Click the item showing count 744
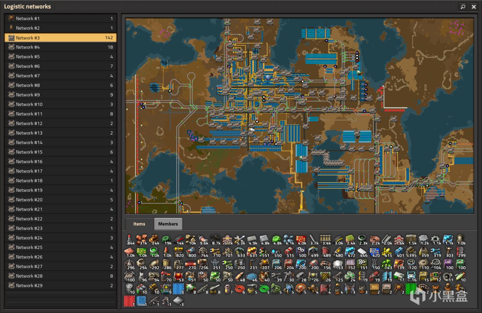This screenshot has width=482, height=313. point(203,252)
